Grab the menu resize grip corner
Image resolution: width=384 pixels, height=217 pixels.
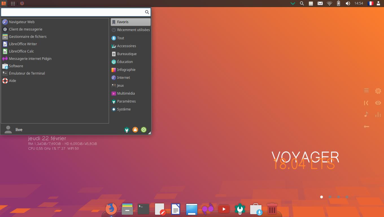(149, 133)
